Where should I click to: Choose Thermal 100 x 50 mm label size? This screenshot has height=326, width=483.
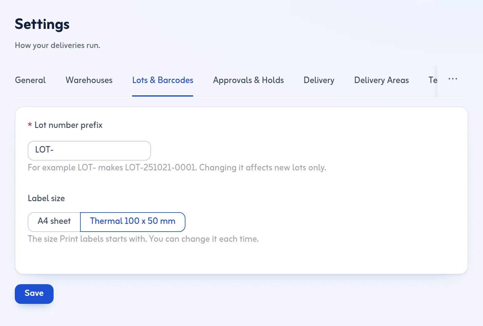pyautogui.click(x=133, y=222)
